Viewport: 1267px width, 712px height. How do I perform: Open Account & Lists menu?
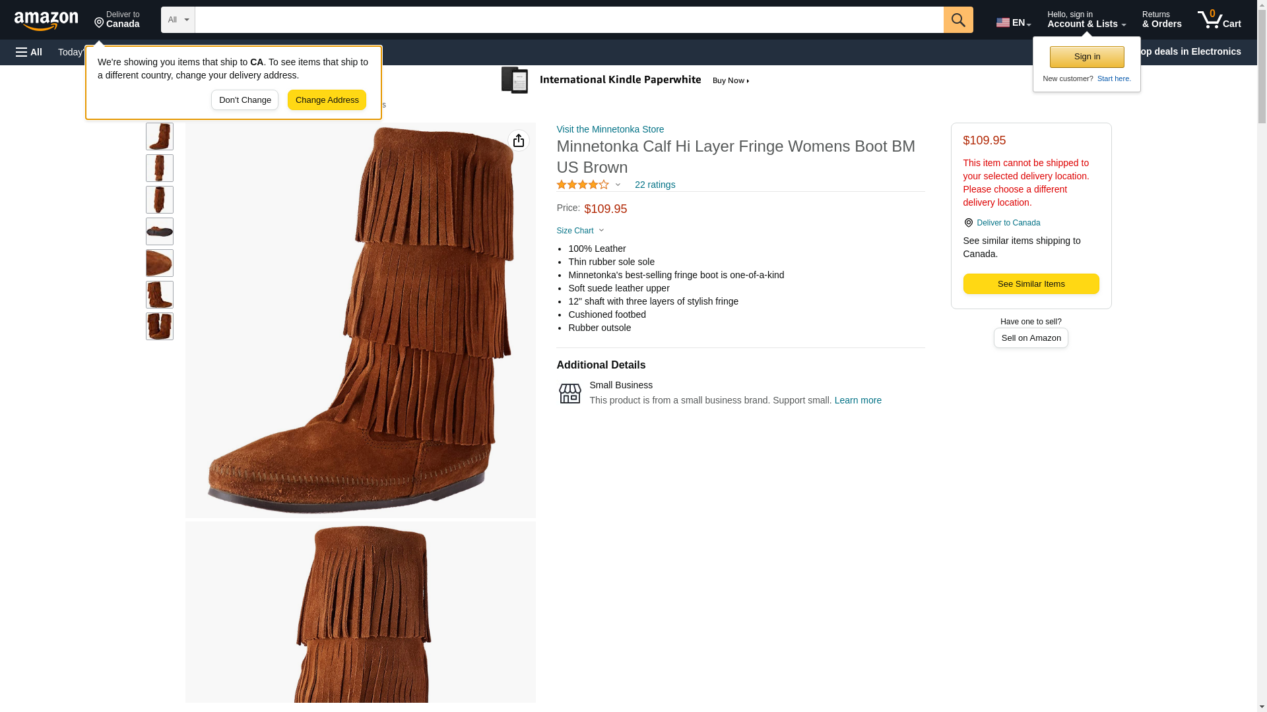1086,20
